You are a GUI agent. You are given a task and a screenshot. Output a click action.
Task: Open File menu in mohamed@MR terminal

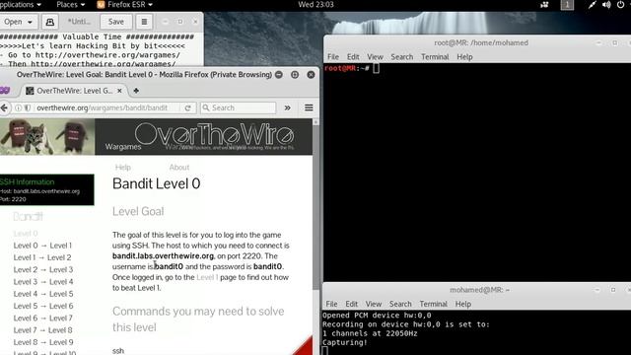pos(331,304)
